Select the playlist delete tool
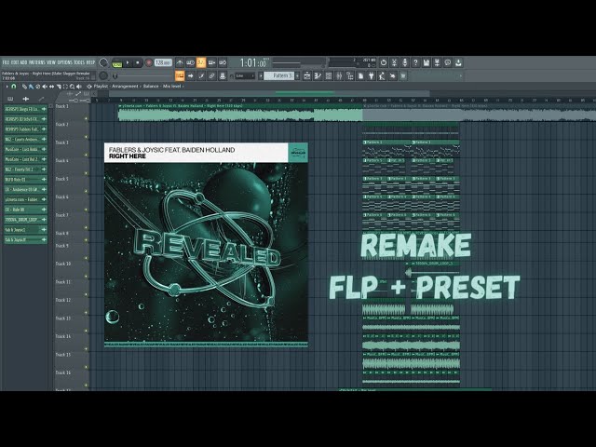 [37, 87]
